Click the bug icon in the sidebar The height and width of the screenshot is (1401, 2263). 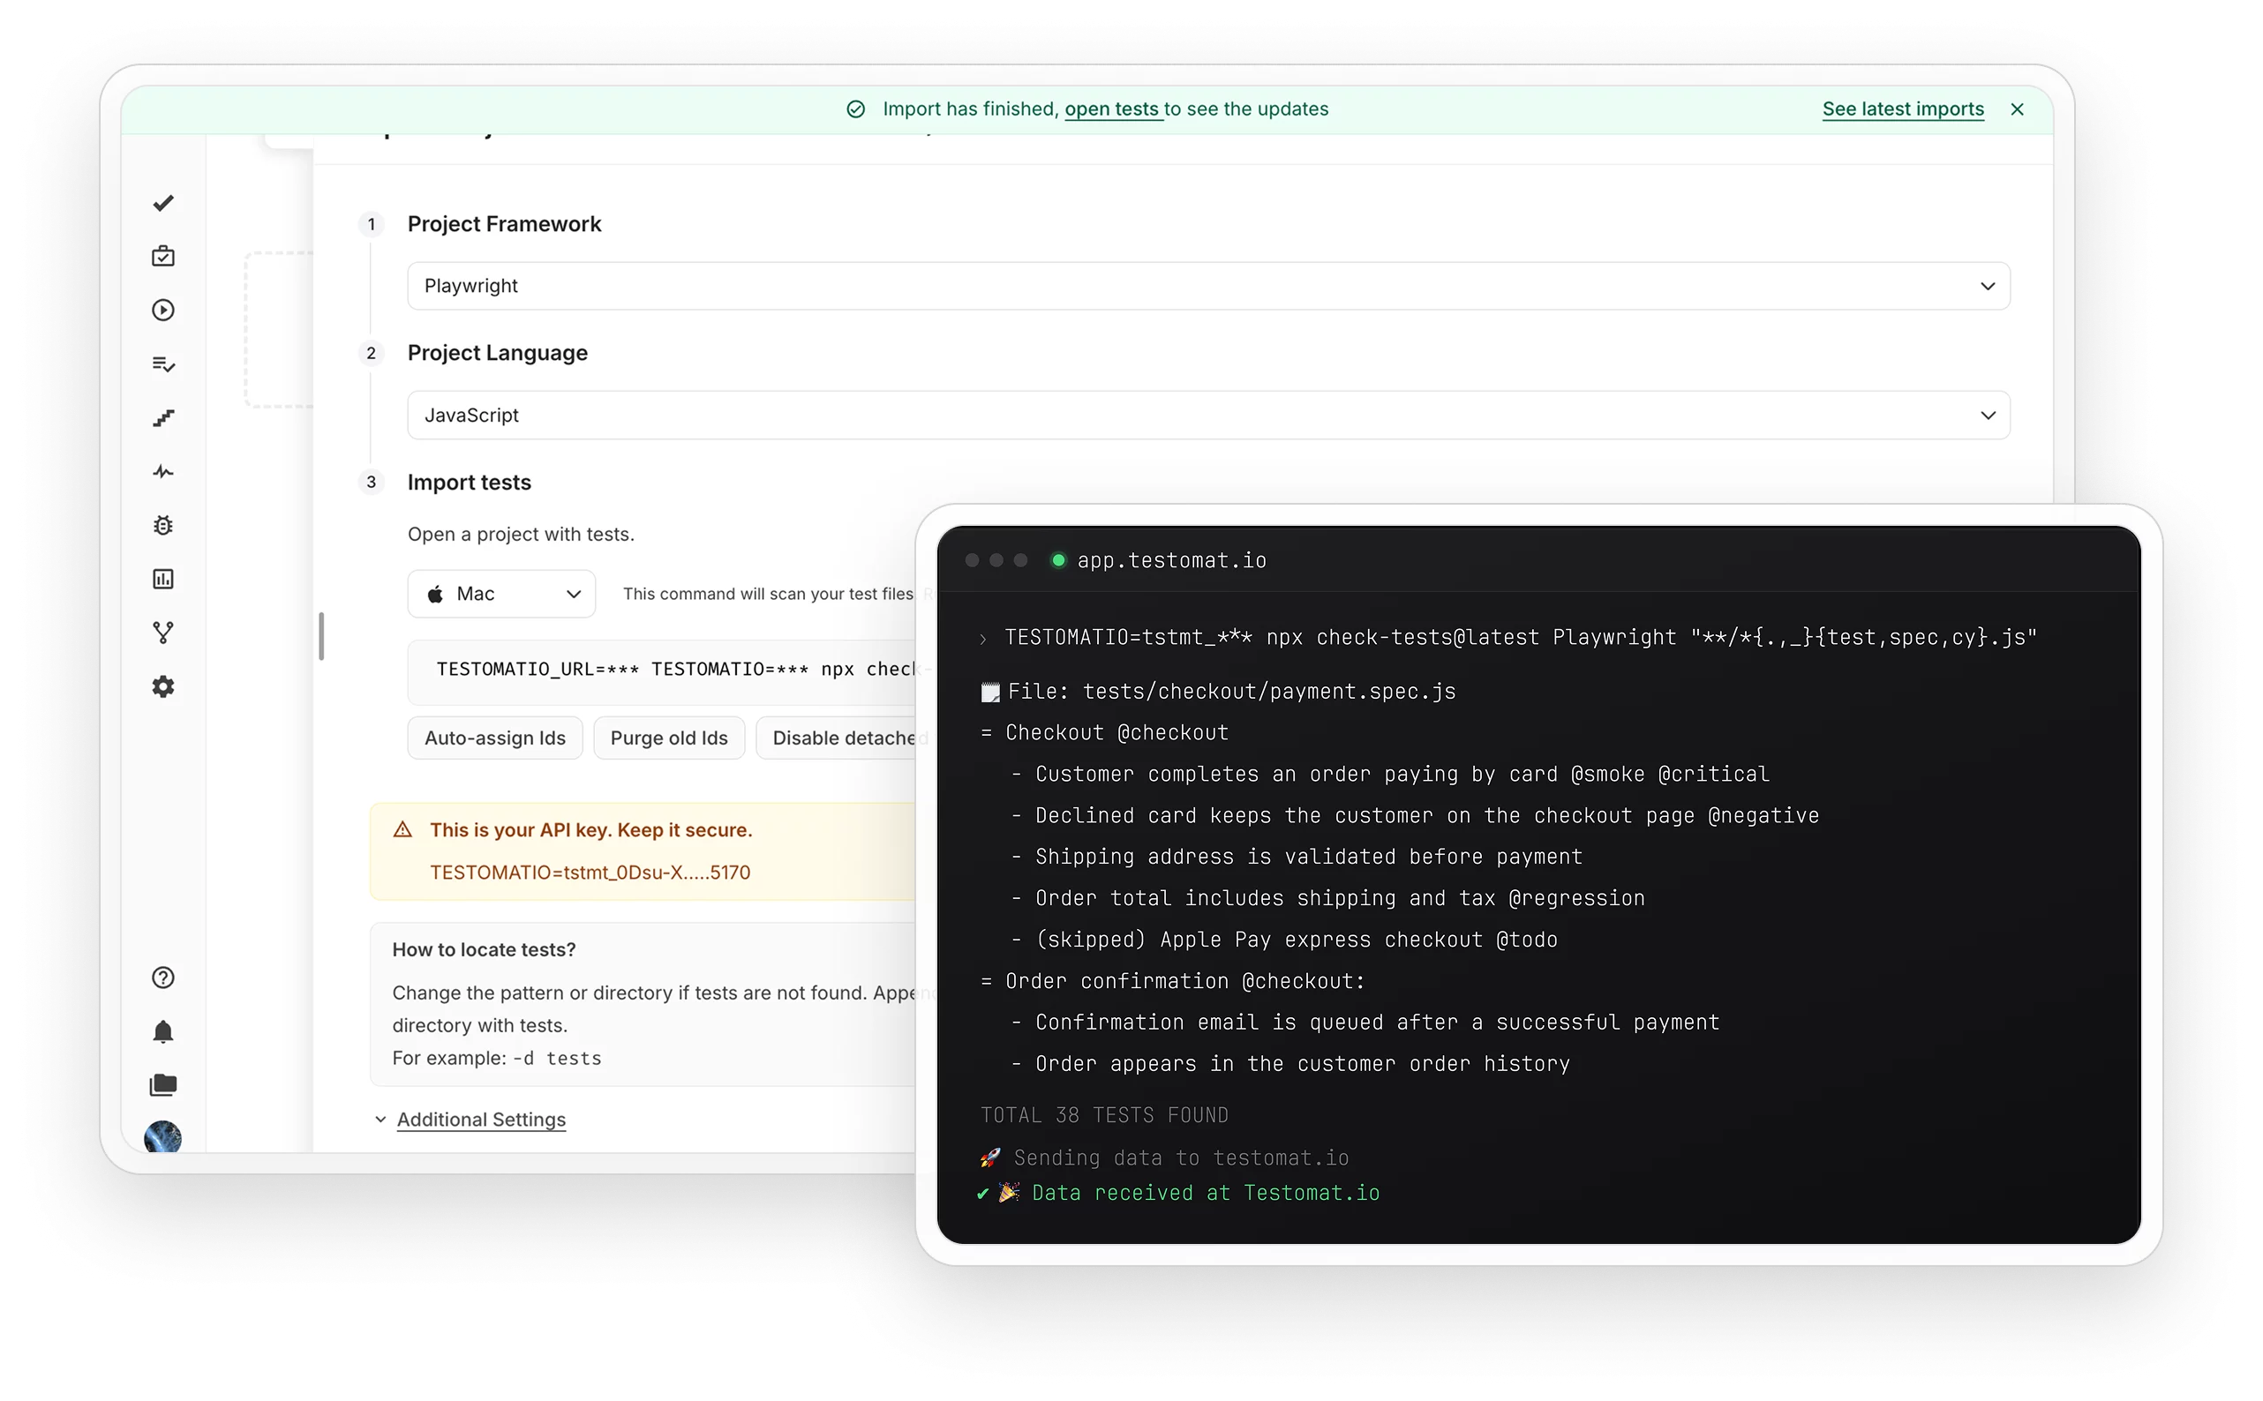163,526
